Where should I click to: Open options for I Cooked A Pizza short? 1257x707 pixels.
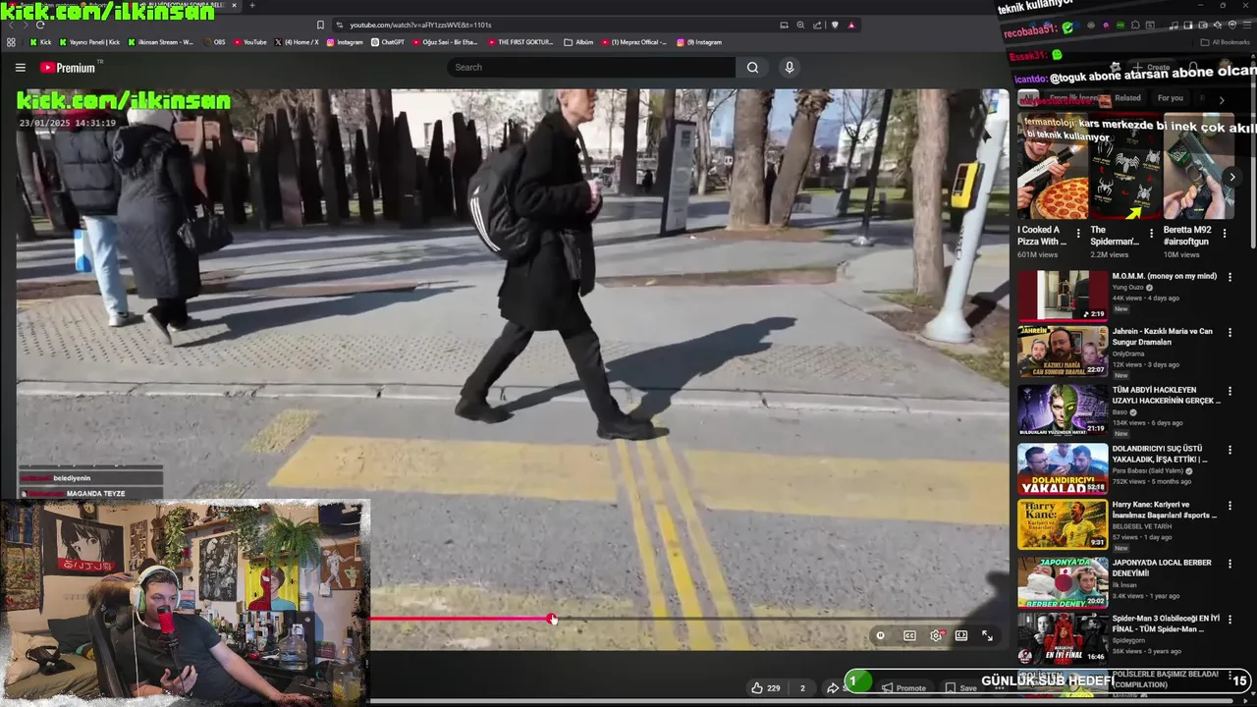tap(1078, 234)
